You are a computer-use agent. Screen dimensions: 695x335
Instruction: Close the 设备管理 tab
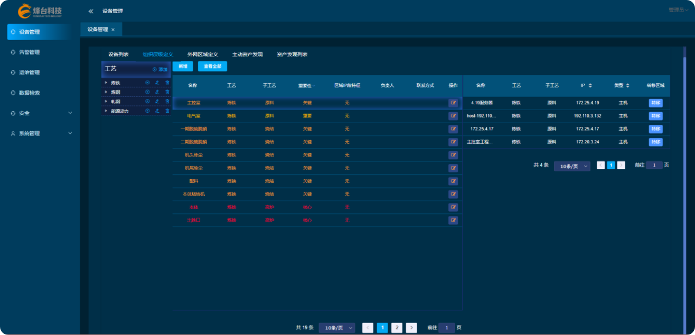coord(113,29)
